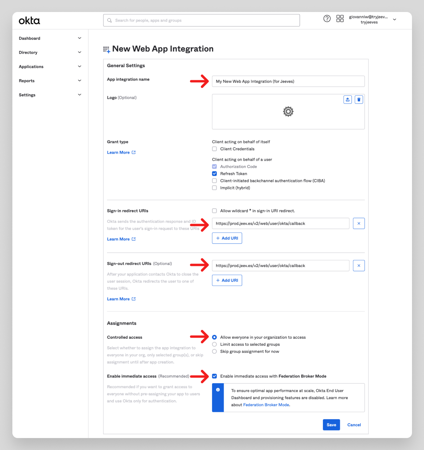424x450 pixels.
Task: Click the App integration name field
Action: [288, 81]
